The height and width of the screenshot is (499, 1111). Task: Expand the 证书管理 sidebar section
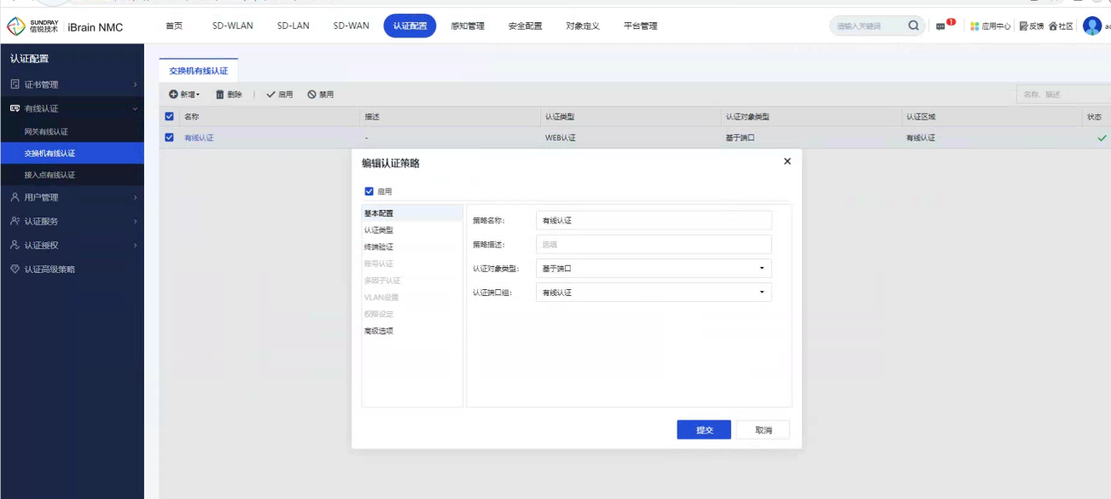point(73,84)
